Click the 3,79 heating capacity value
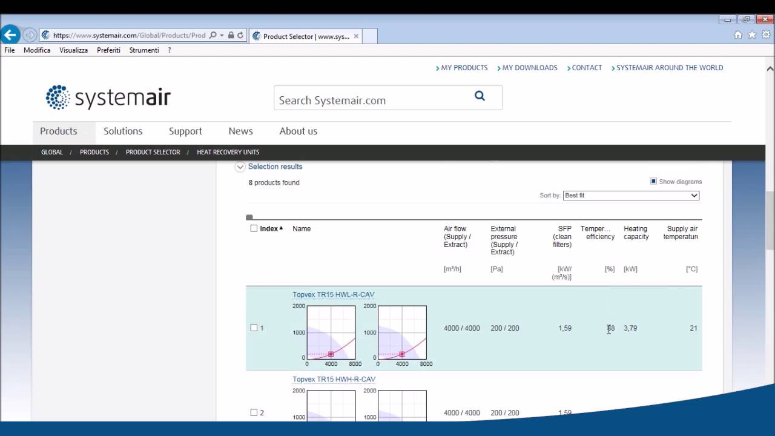 point(630,328)
